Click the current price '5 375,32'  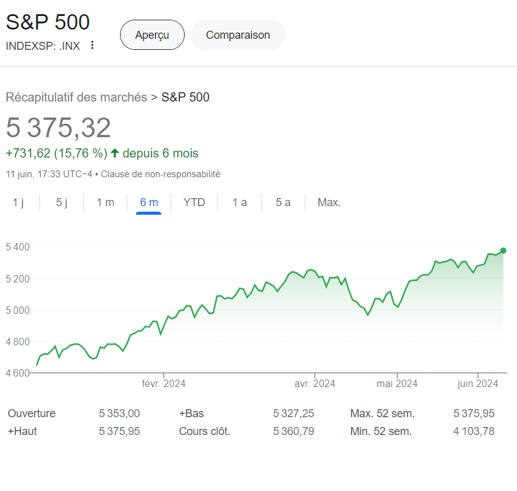[58, 127]
